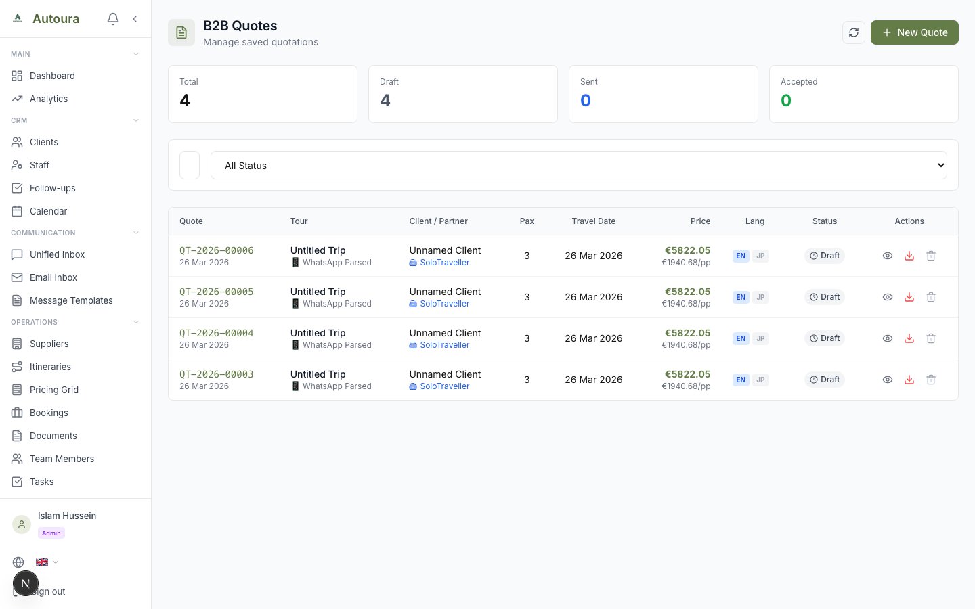The width and height of the screenshot is (975, 609).
Task: Click Draft status badge of QT-2026-00004
Action: click(825, 338)
